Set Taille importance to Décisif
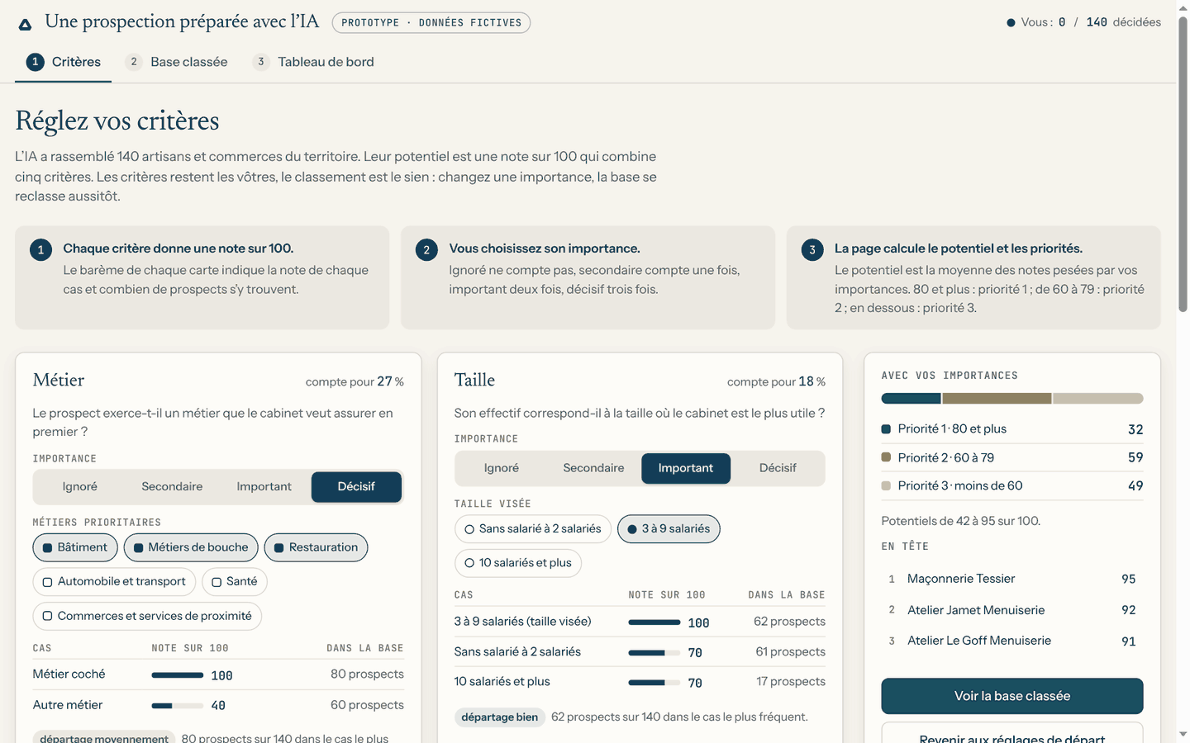 [x=778, y=468]
